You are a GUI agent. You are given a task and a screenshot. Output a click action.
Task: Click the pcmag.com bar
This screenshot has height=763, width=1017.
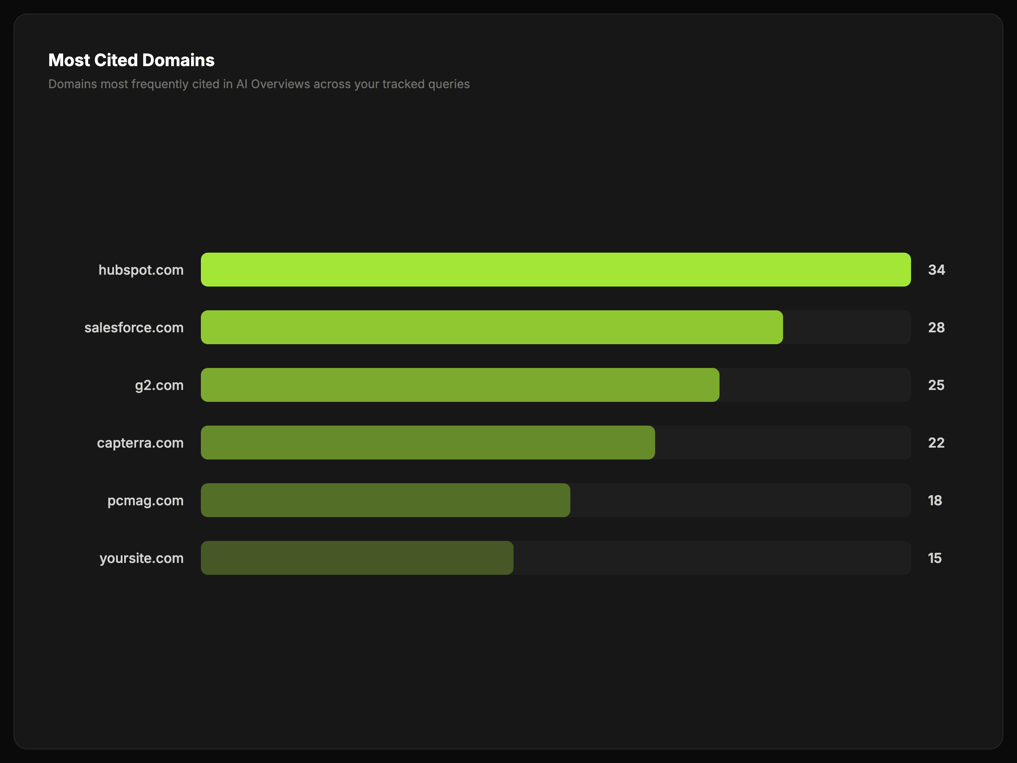[385, 500]
